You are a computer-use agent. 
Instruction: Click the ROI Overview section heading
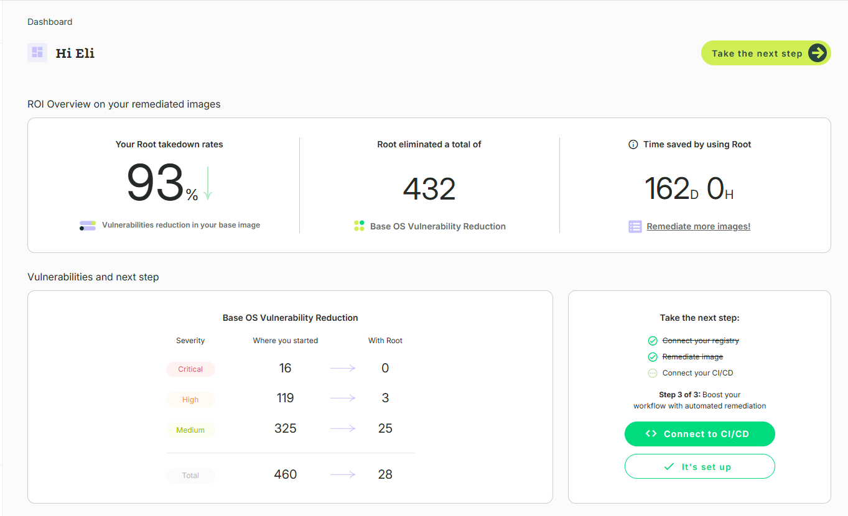(x=124, y=104)
